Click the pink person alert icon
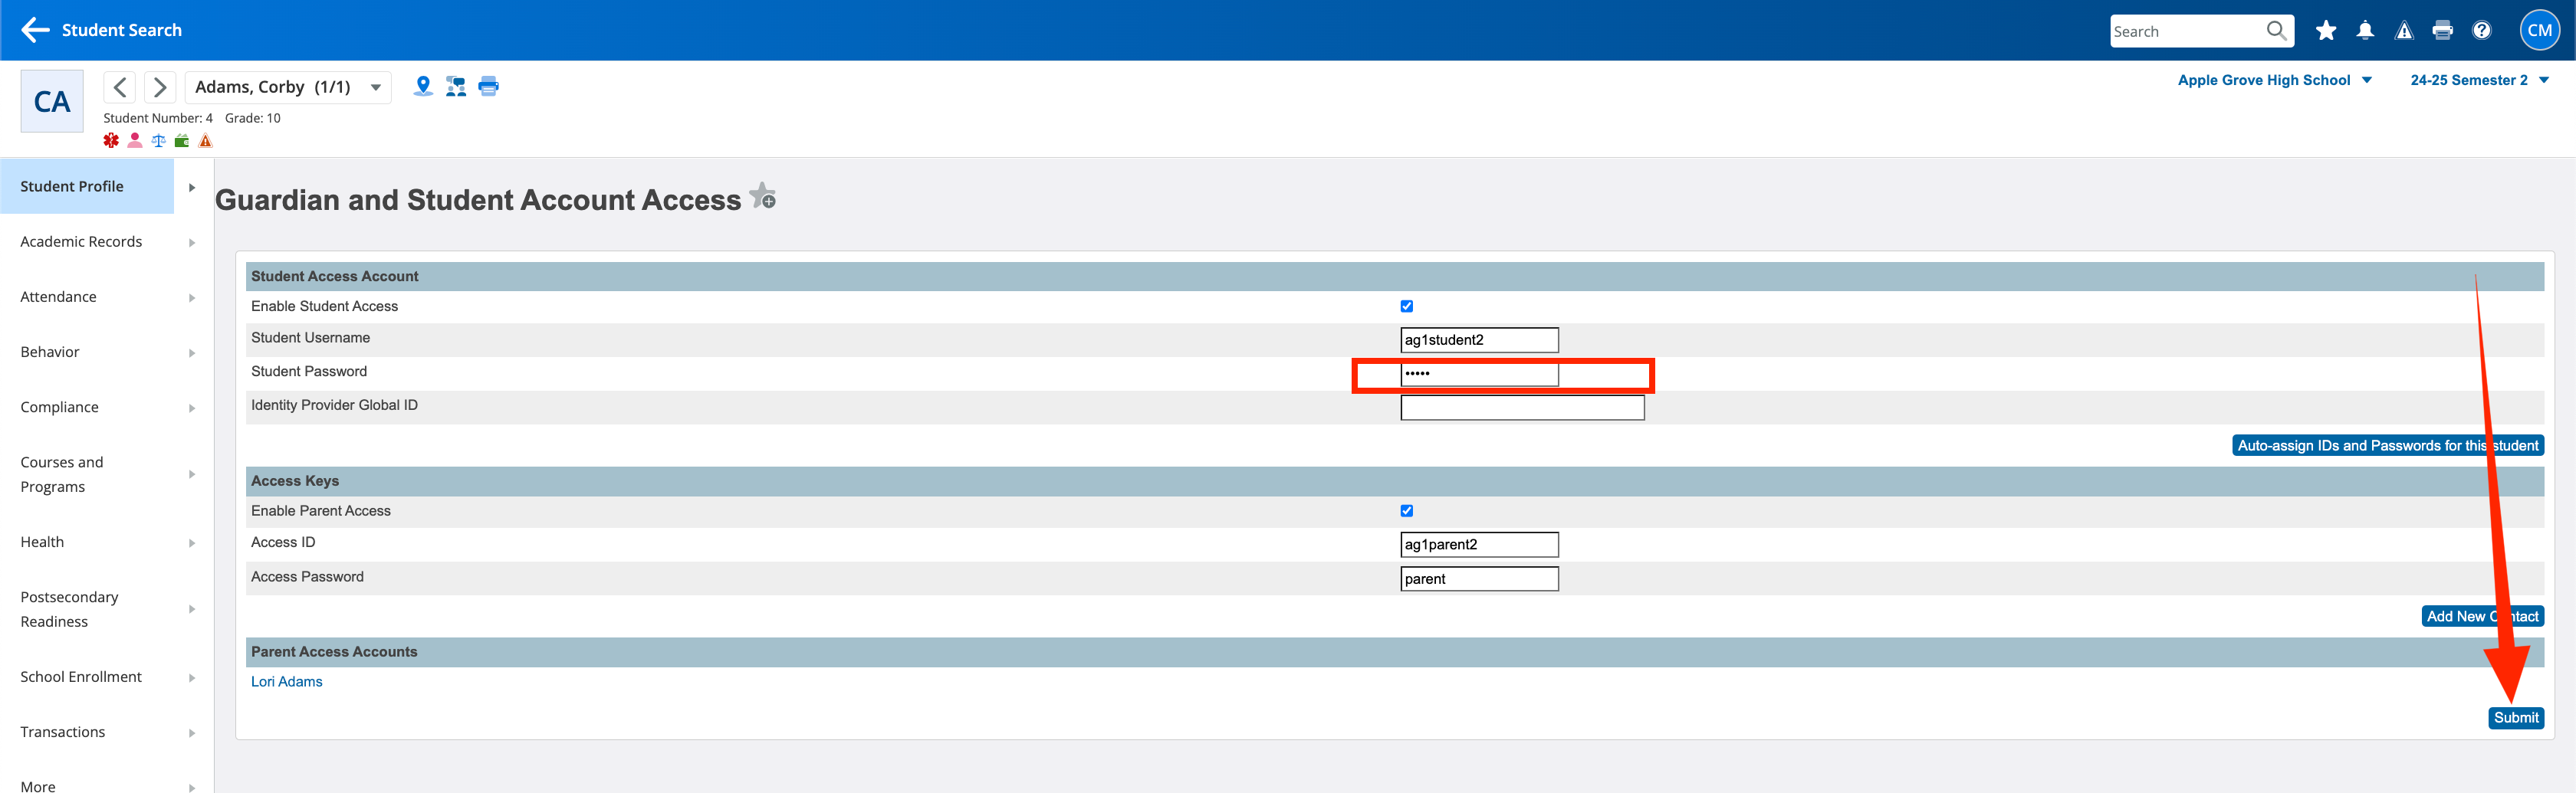2576x793 pixels. point(135,141)
